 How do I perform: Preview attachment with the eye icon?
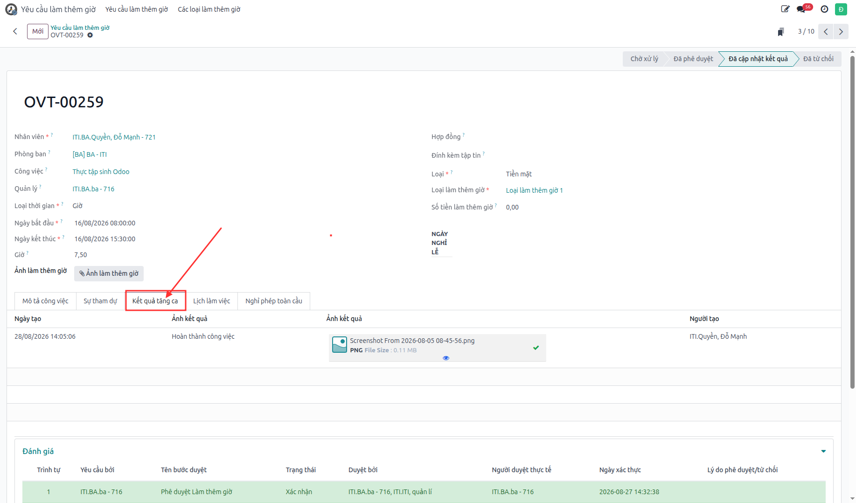point(446,358)
